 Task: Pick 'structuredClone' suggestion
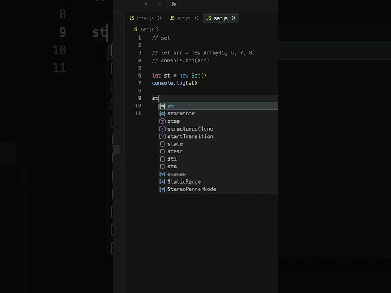pyautogui.click(x=218, y=129)
